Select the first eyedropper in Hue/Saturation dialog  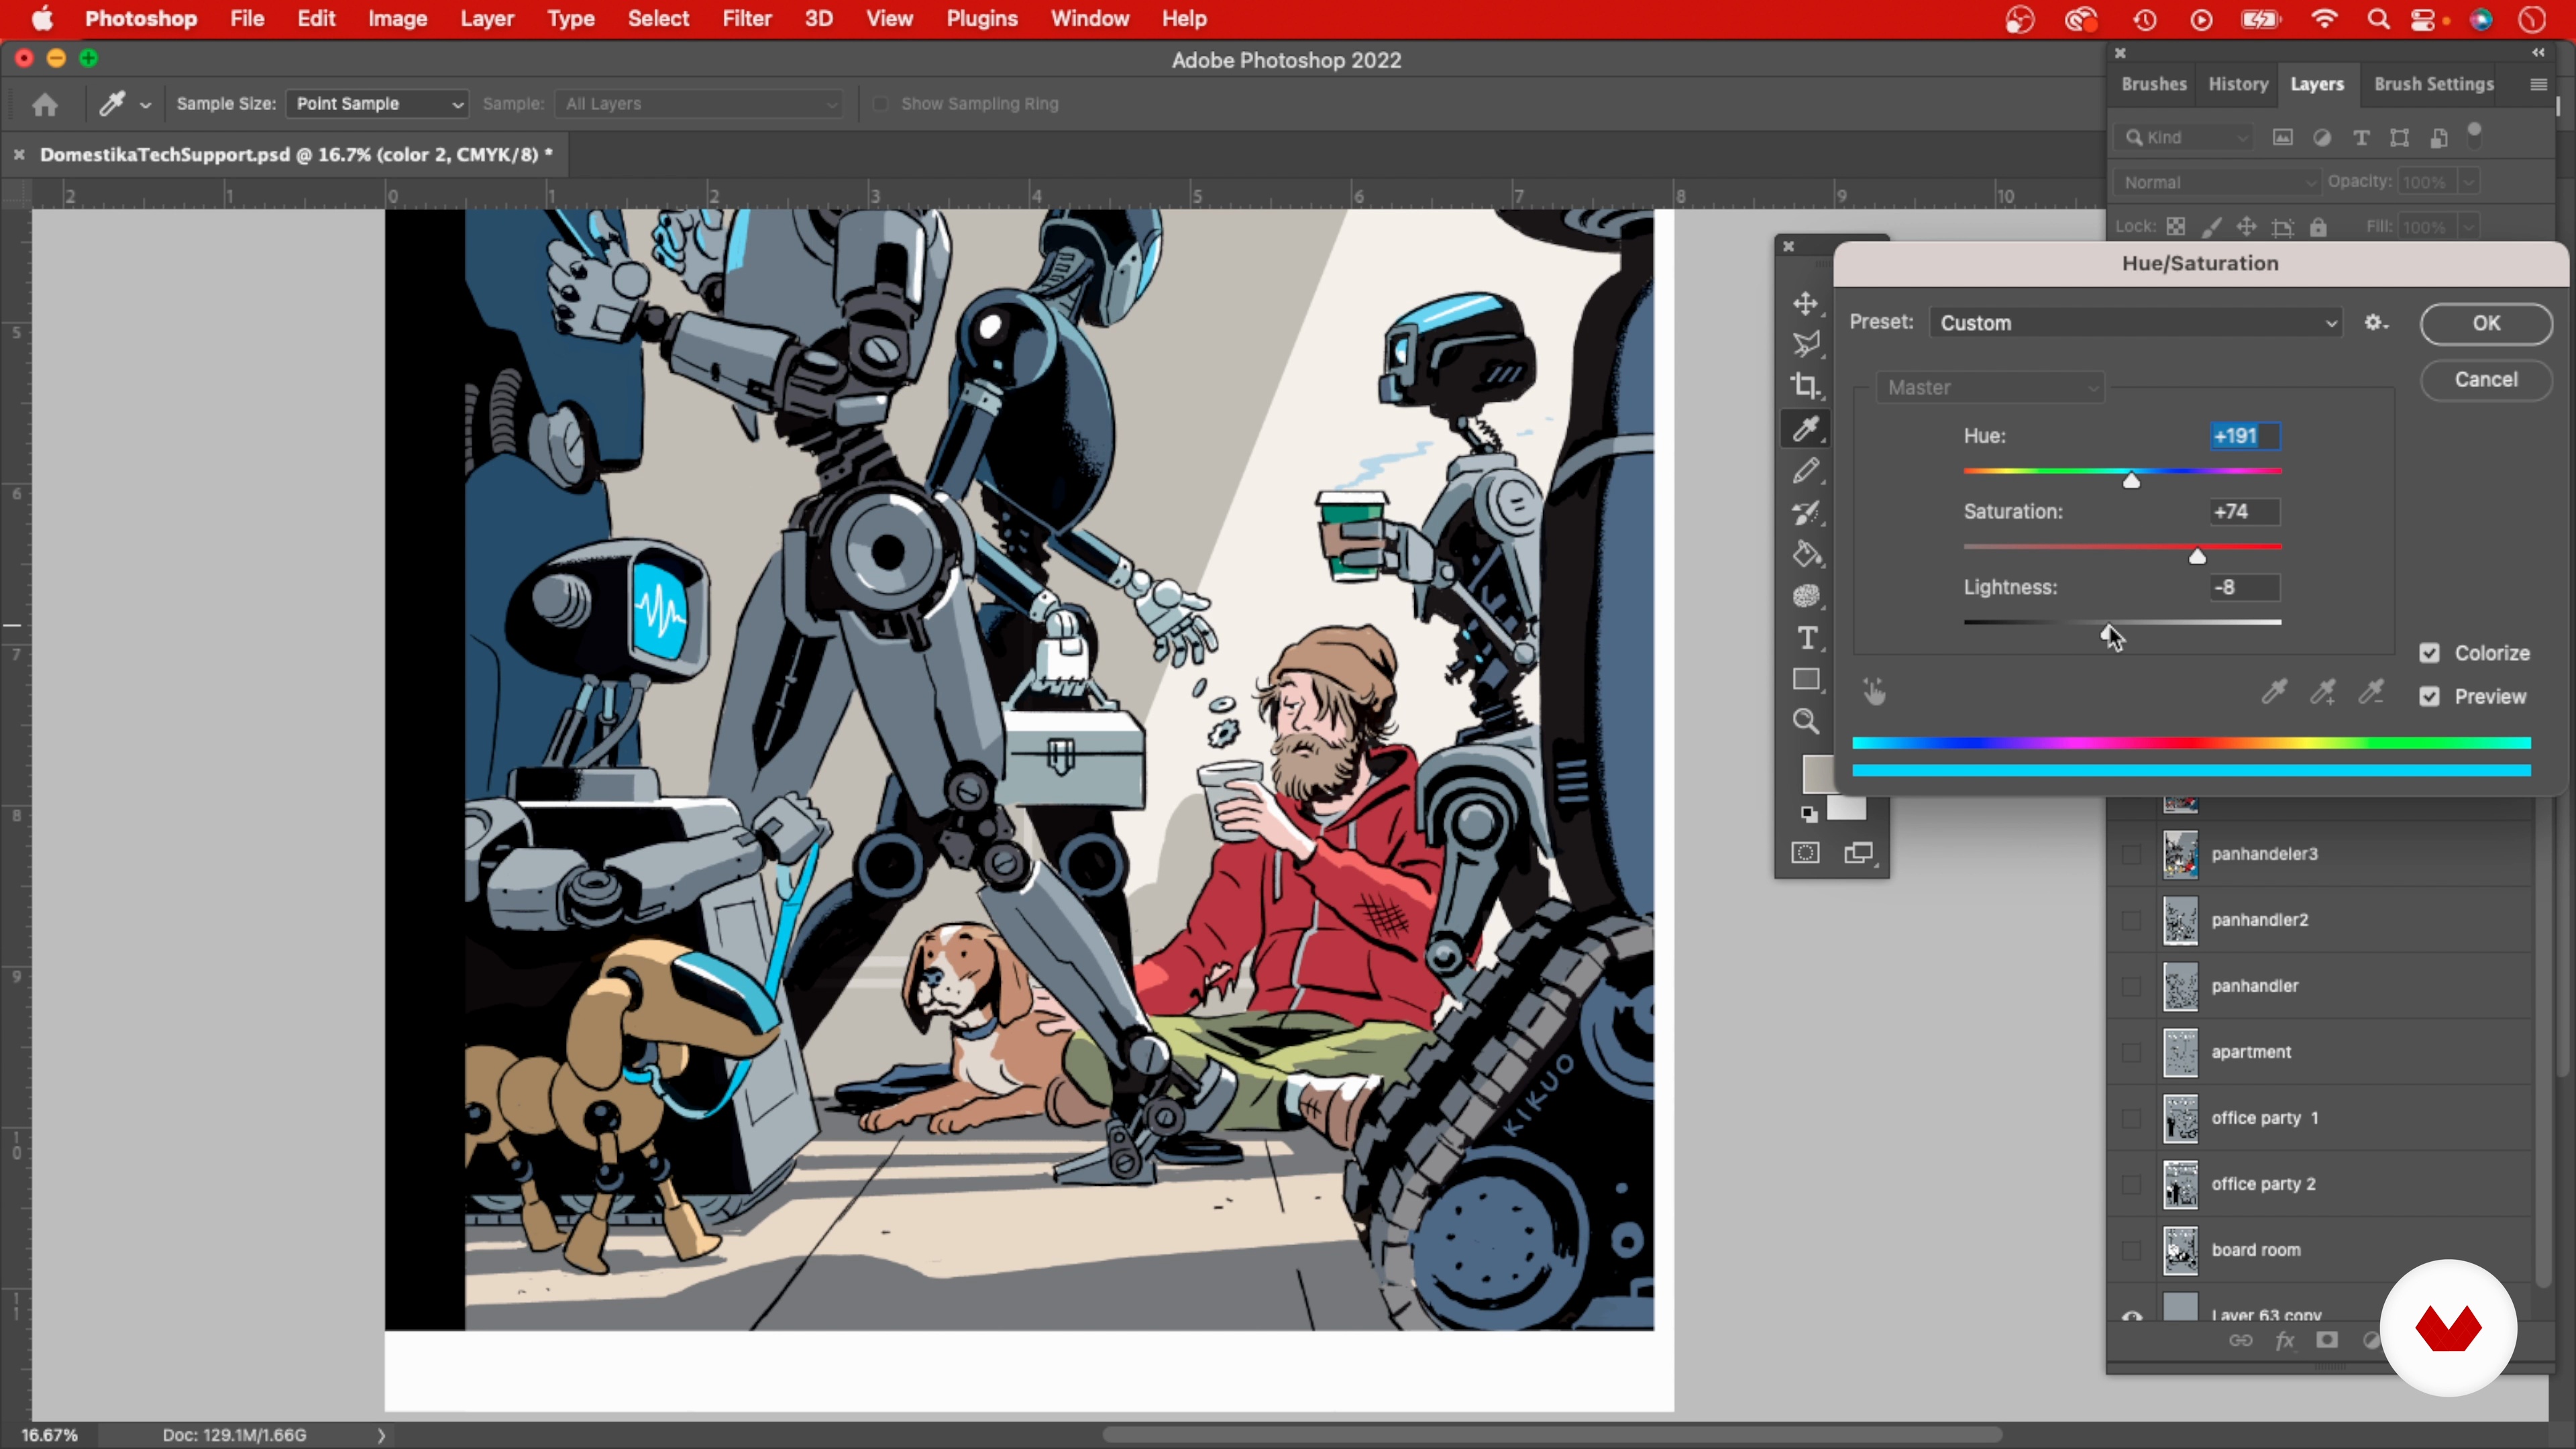pos(2274,692)
